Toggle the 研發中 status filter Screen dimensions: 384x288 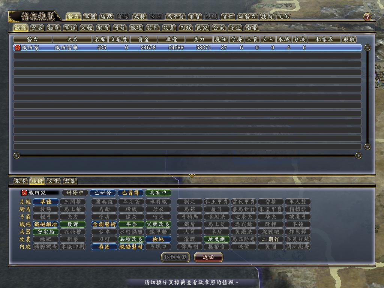(x=75, y=193)
